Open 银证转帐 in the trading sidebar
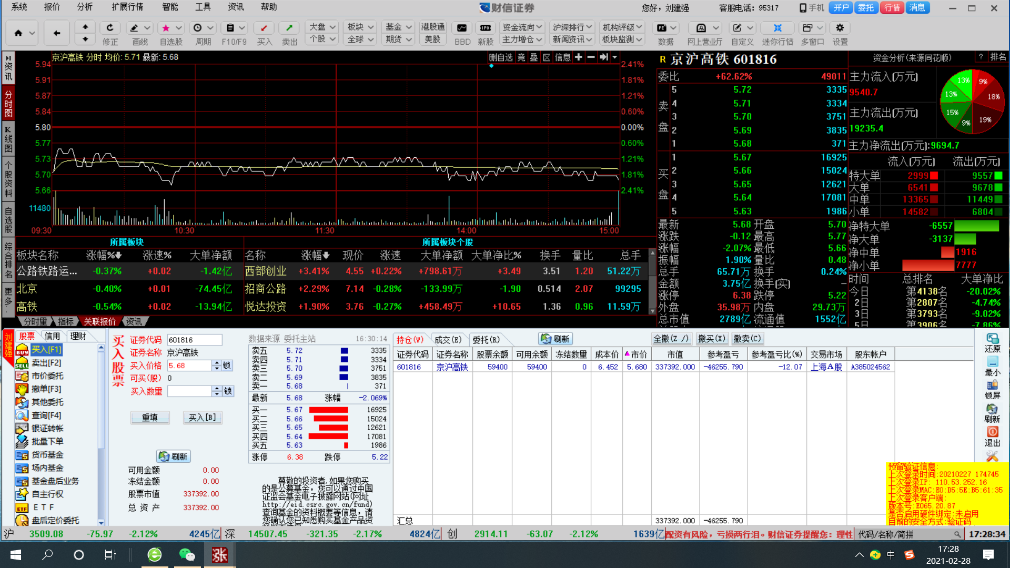The image size is (1010, 568). coord(47,429)
